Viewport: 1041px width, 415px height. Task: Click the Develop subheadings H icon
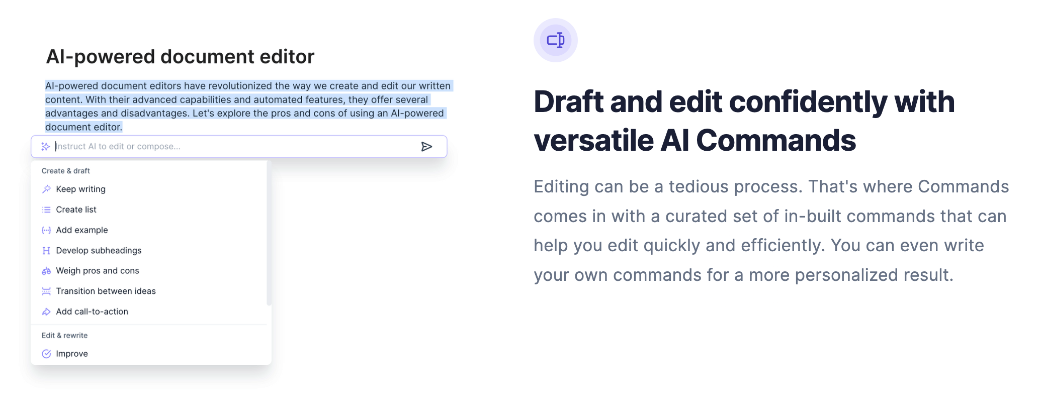46,251
